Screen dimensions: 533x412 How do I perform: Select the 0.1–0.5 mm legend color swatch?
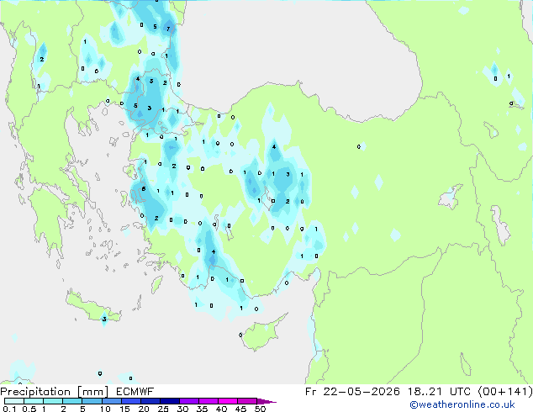click(x=14, y=401)
